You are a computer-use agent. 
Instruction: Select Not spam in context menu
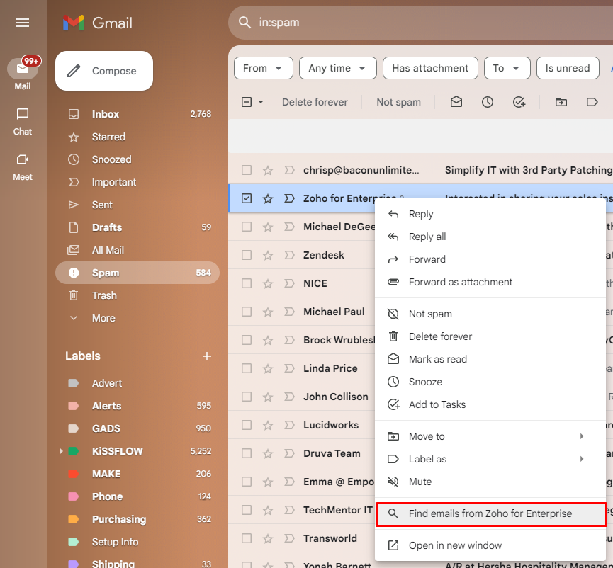click(x=490, y=314)
